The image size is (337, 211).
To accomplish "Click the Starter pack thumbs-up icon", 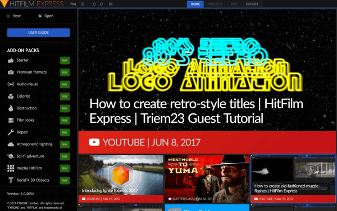I will [x=11, y=60].
